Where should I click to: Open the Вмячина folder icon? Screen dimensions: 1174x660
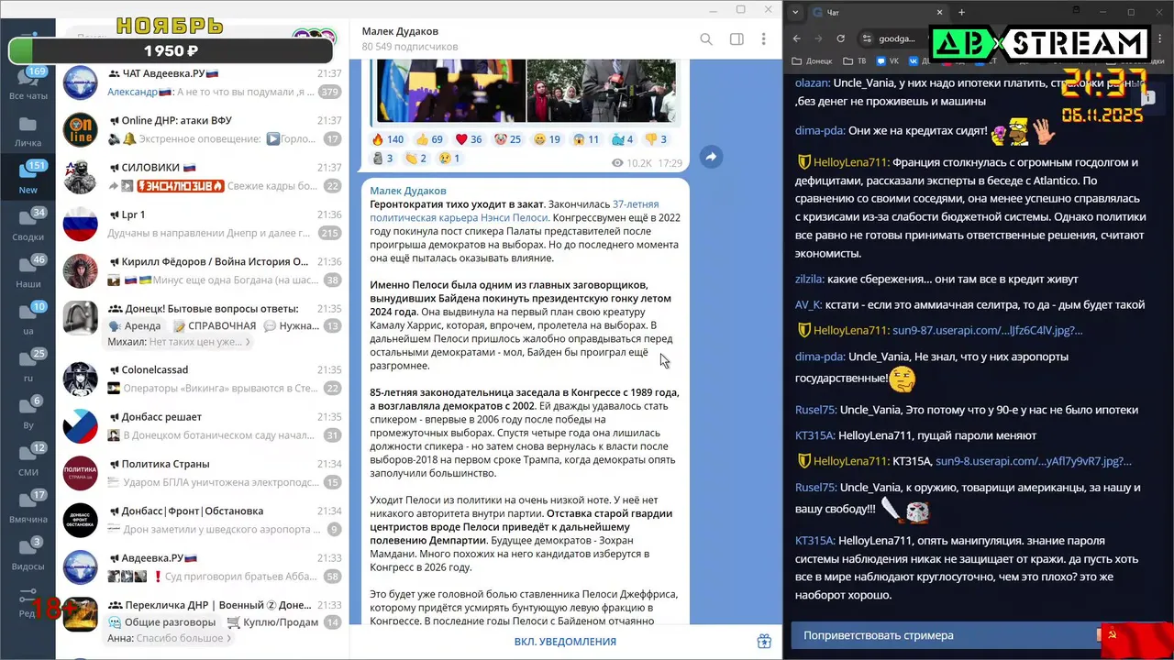tap(28, 507)
